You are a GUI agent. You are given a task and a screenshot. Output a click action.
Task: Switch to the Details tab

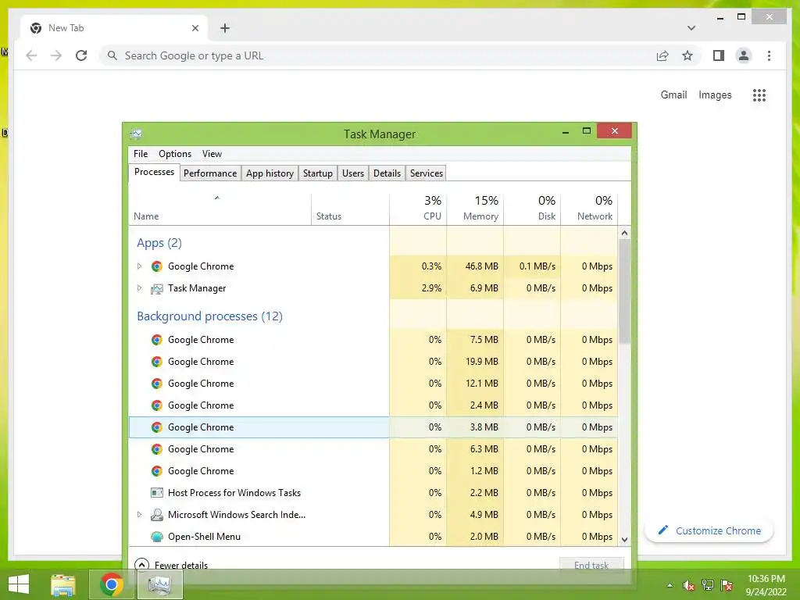pyautogui.click(x=387, y=173)
